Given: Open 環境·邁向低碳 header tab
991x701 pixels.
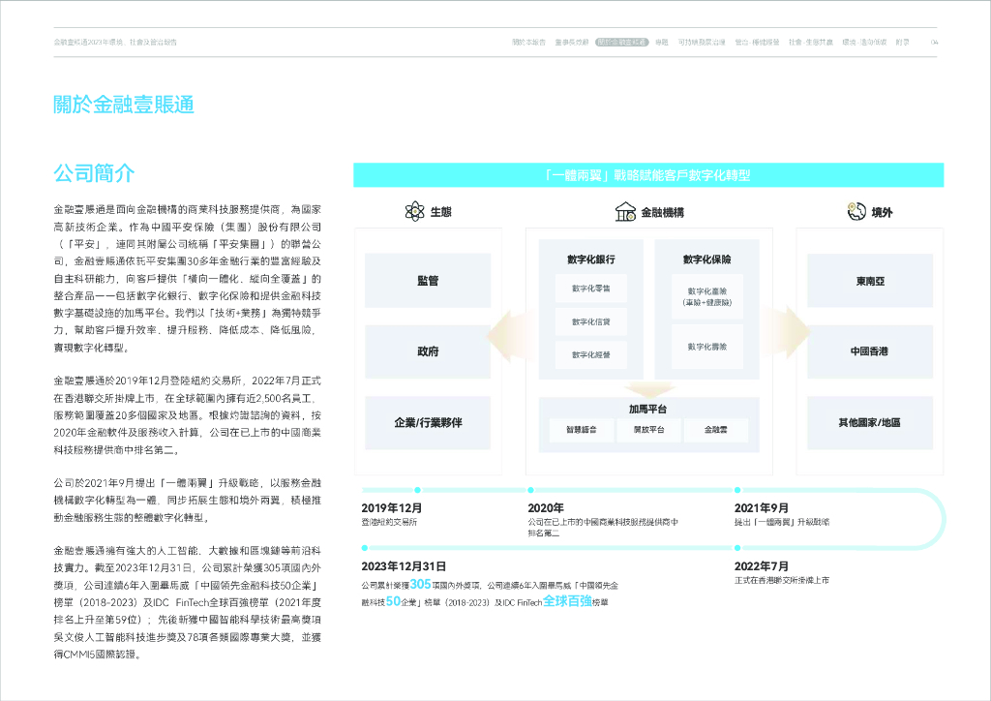Looking at the screenshot, I should click(x=864, y=43).
